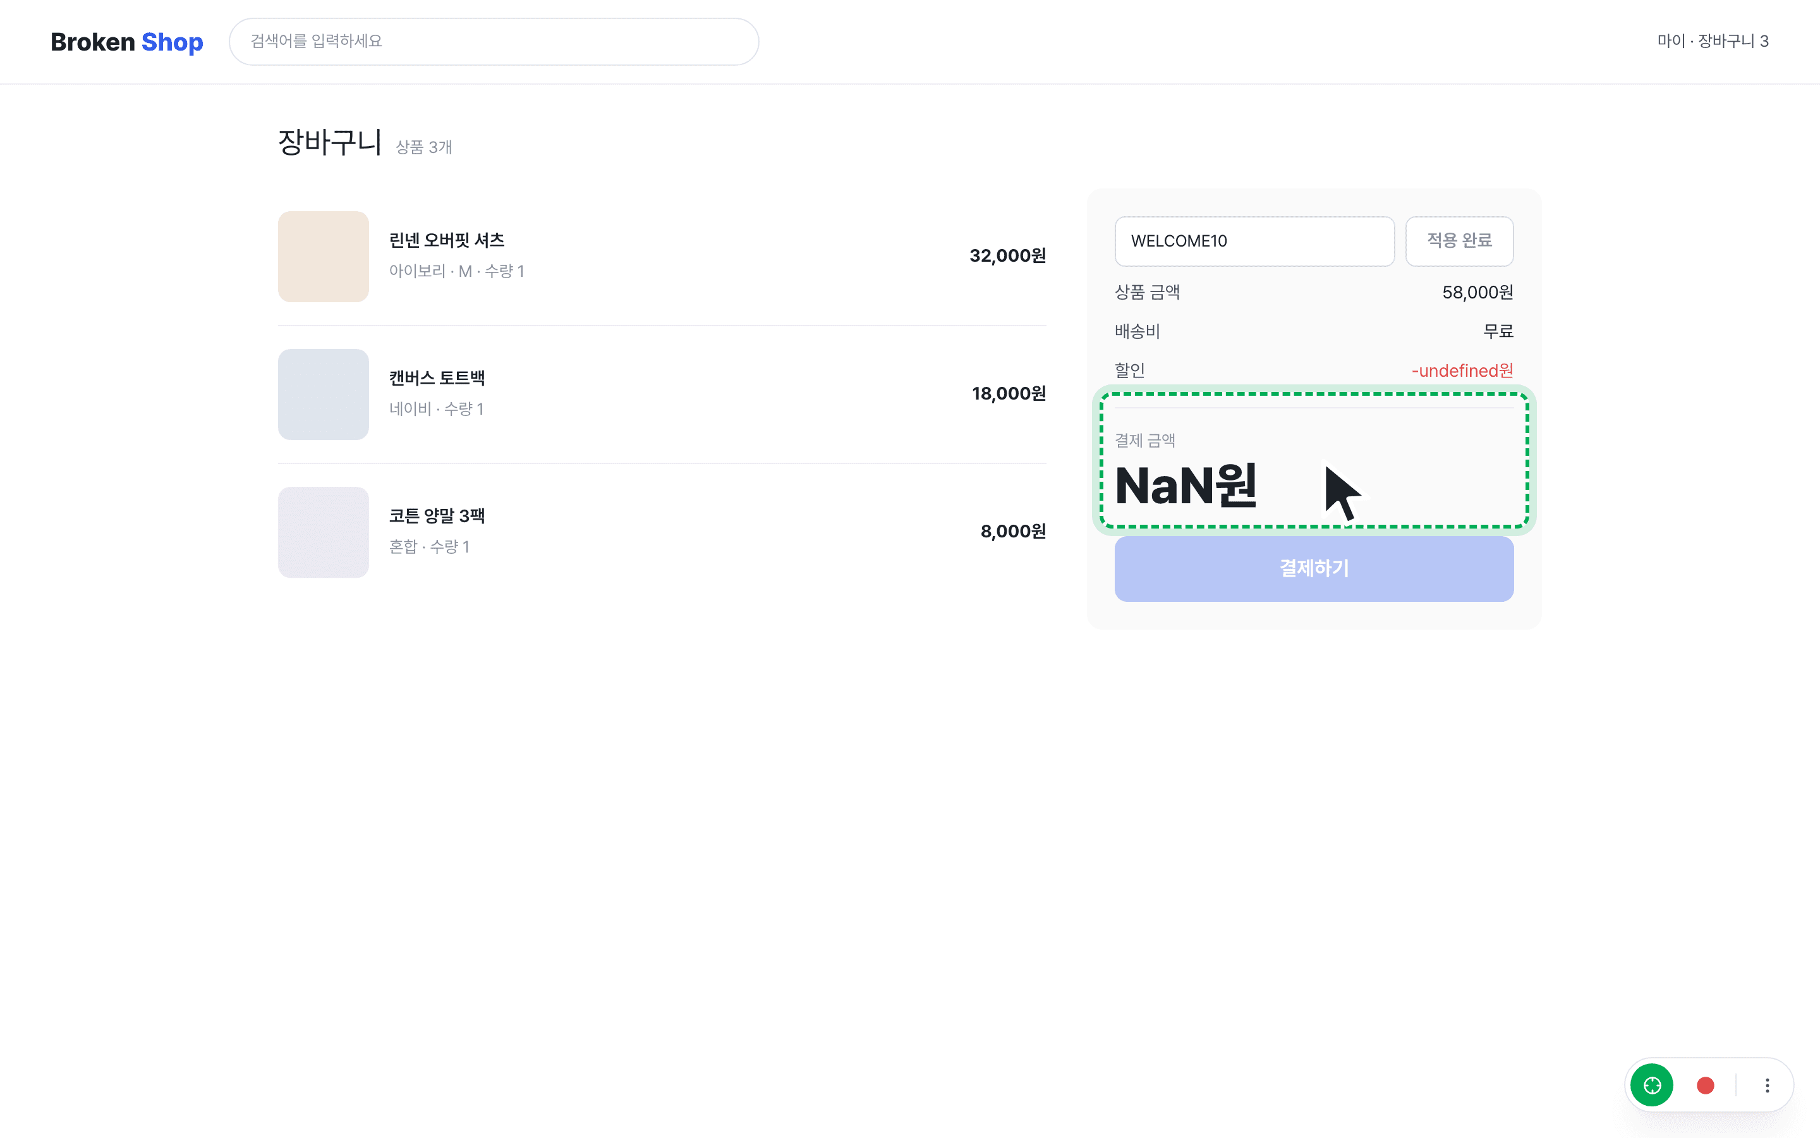
Task: Click the 할인 label
Action: coord(1130,370)
